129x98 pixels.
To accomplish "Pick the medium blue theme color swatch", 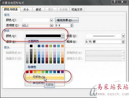I will click(x=43, y=46).
